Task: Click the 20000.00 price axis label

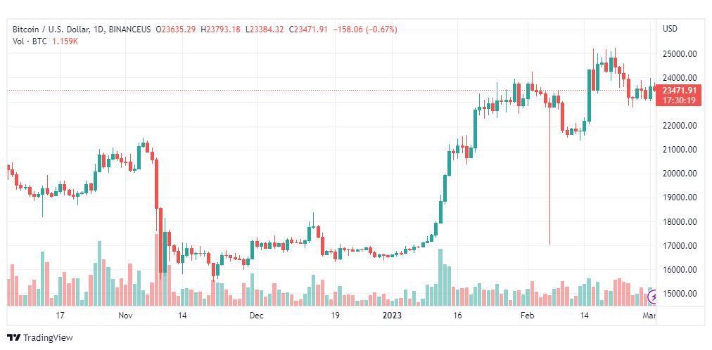Action: click(680, 174)
